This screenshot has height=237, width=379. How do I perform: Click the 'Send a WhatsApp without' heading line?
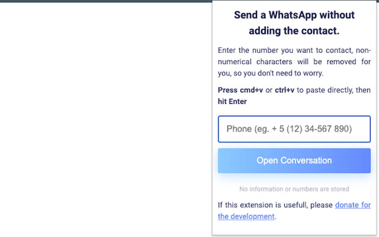(294, 15)
